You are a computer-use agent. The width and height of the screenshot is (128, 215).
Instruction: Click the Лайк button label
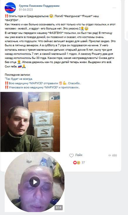point(79,155)
